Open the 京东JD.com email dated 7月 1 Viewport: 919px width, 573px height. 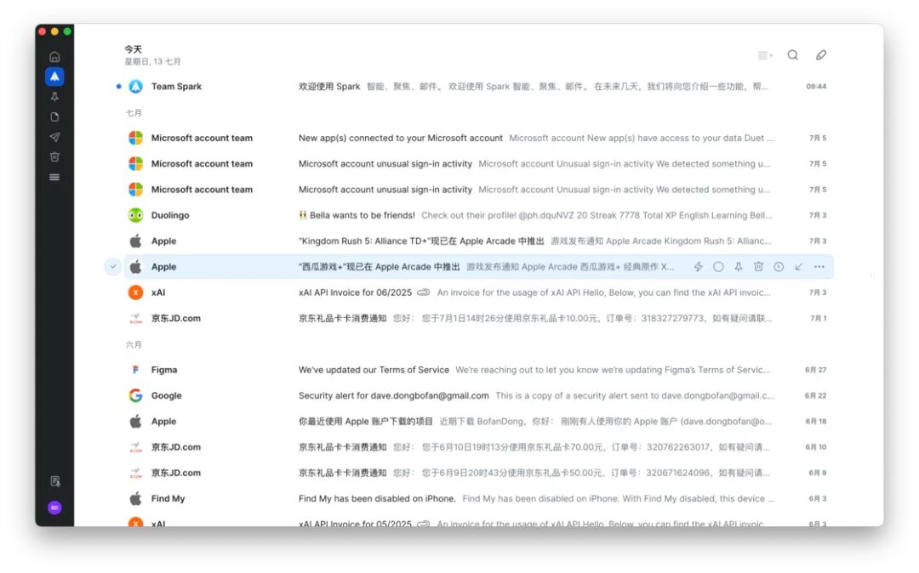click(x=478, y=319)
